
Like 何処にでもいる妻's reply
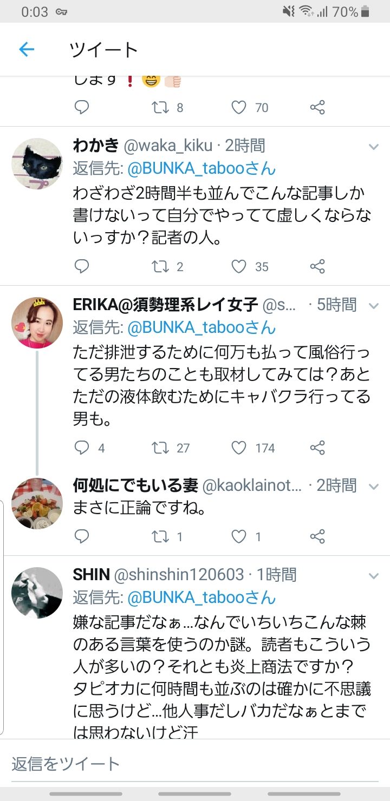click(x=239, y=536)
